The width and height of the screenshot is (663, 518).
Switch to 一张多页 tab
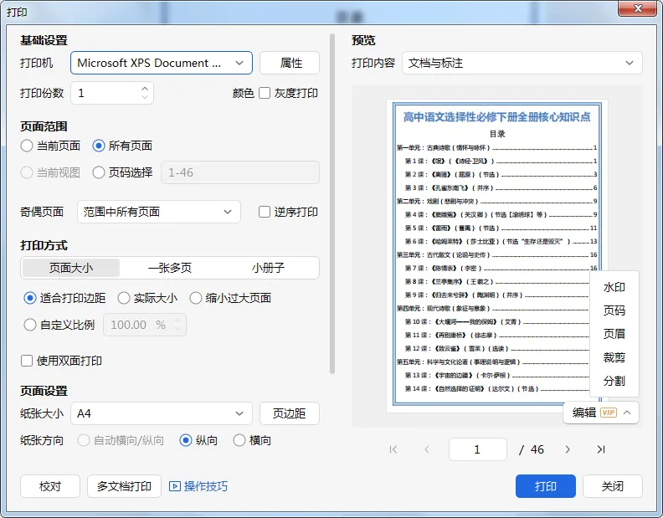tap(170, 268)
